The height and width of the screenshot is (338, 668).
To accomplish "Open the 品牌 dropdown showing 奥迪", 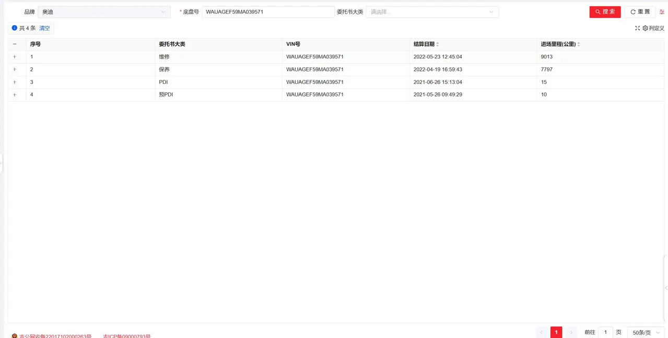I will coord(104,11).
